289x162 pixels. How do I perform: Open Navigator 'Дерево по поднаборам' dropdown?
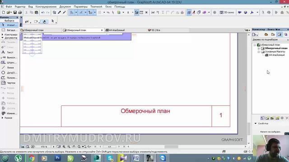[x=270, y=40]
